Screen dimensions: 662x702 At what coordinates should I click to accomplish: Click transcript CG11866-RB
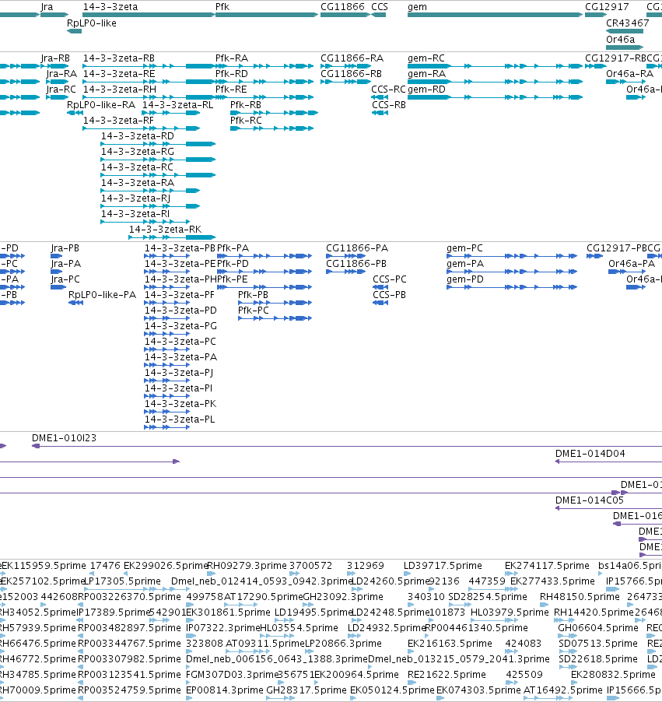point(352,74)
